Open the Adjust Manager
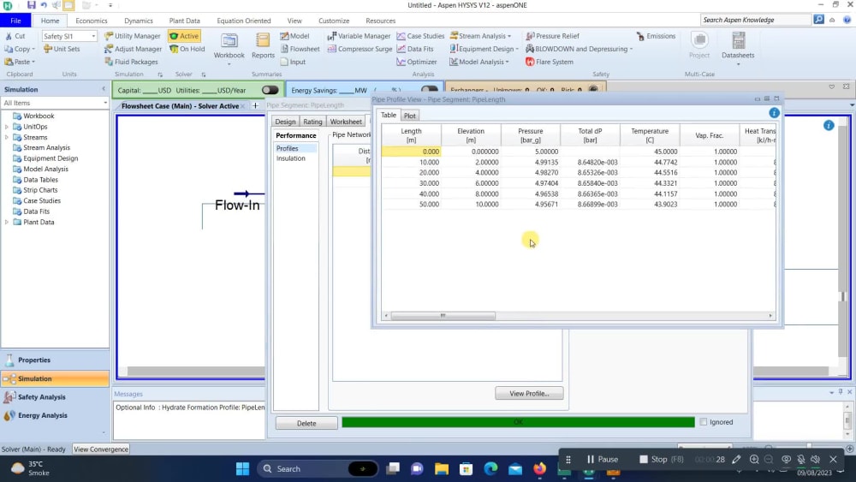 click(133, 49)
